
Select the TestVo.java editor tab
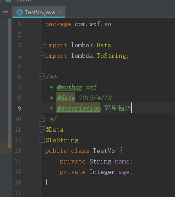(39, 12)
